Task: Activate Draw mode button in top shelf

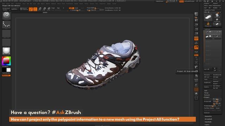Action: [35, 9]
